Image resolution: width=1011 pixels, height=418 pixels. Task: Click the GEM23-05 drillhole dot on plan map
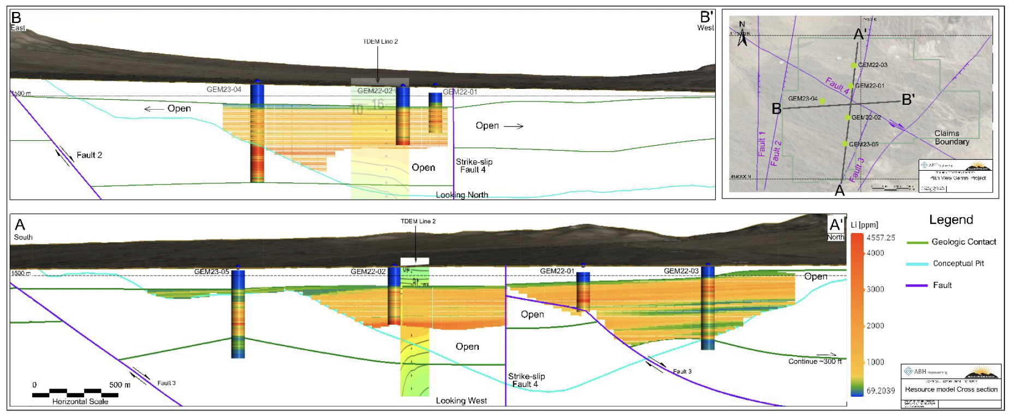[x=845, y=144]
